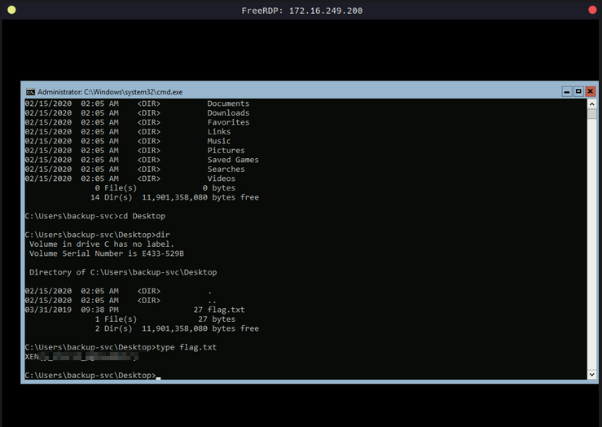This screenshot has width=602, height=427.
Task: Minimize the Administrator cmd.exe window
Action: pyautogui.click(x=566, y=91)
